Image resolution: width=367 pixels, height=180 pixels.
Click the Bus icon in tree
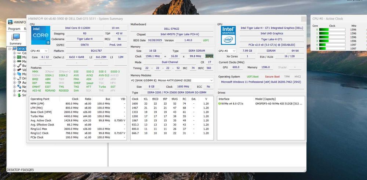point(19,66)
